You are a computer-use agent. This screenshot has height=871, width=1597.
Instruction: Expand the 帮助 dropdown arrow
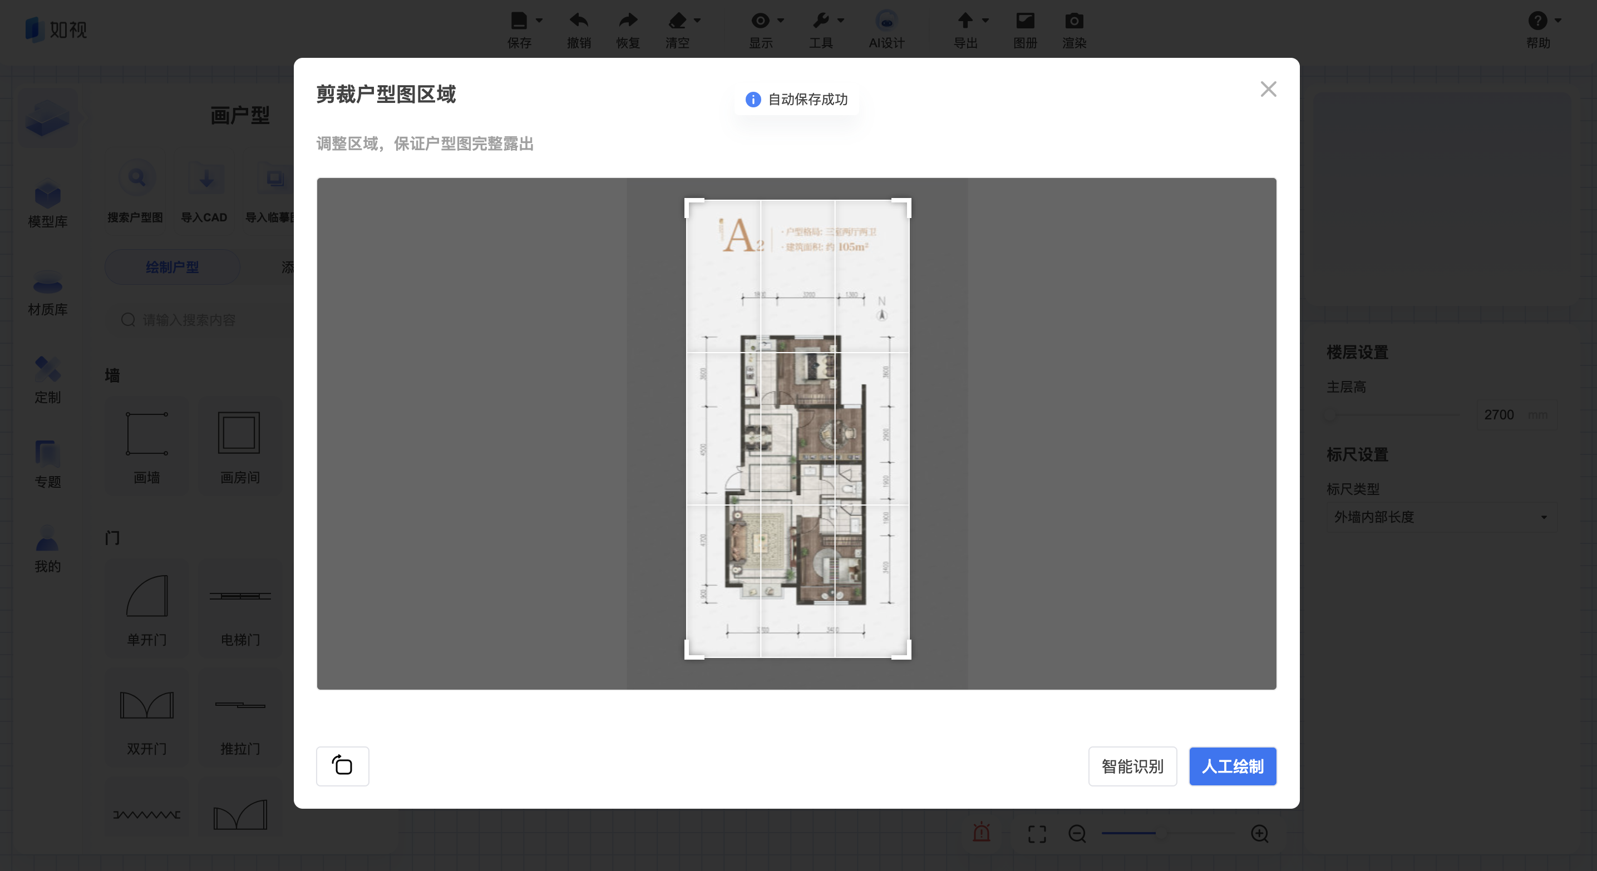click(1557, 21)
